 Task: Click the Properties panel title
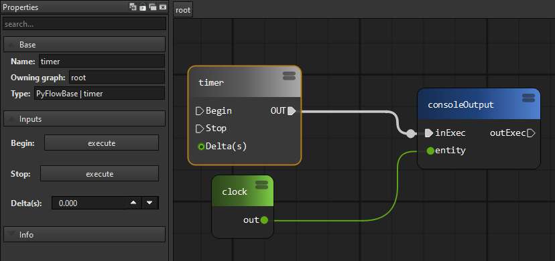coord(21,7)
